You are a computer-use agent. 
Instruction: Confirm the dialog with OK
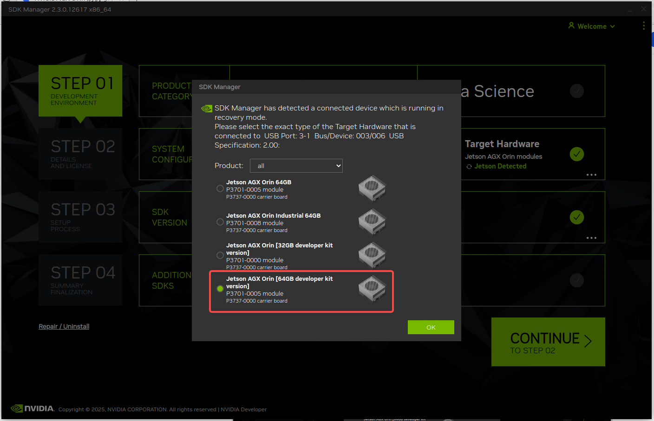(x=431, y=327)
